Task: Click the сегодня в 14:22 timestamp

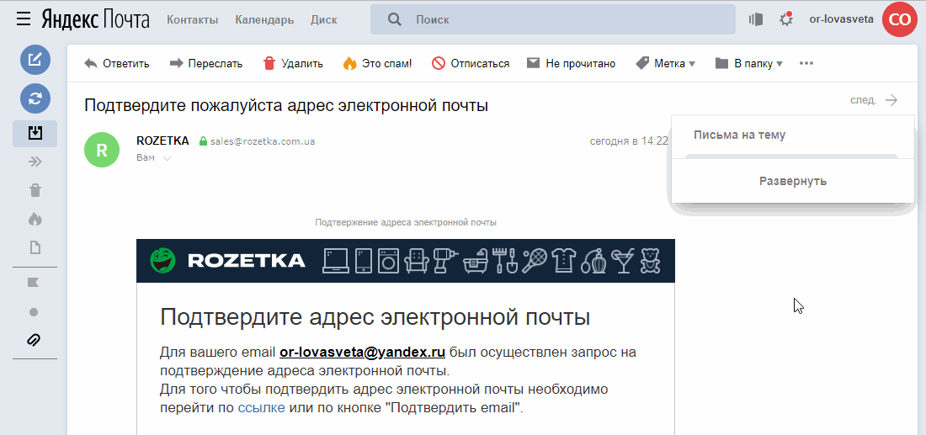Action: click(x=629, y=141)
